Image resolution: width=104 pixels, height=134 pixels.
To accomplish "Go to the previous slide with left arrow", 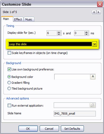I will pos(94,12).
